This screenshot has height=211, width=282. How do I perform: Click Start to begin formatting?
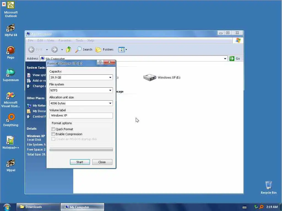pyautogui.click(x=80, y=162)
